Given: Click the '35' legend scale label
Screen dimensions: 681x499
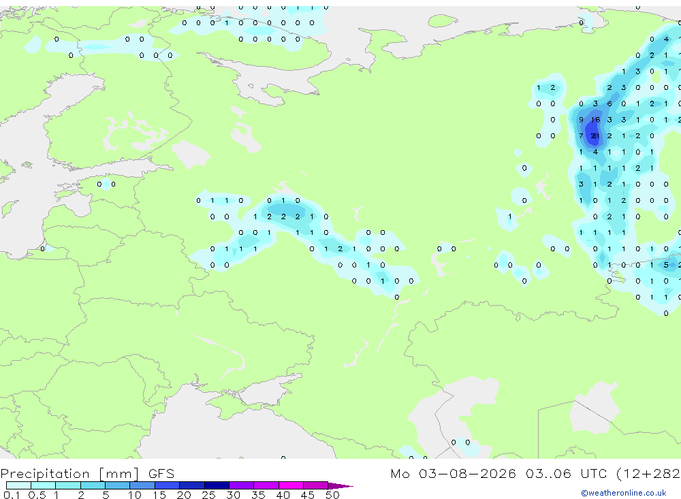Looking at the screenshot, I should [258, 495].
